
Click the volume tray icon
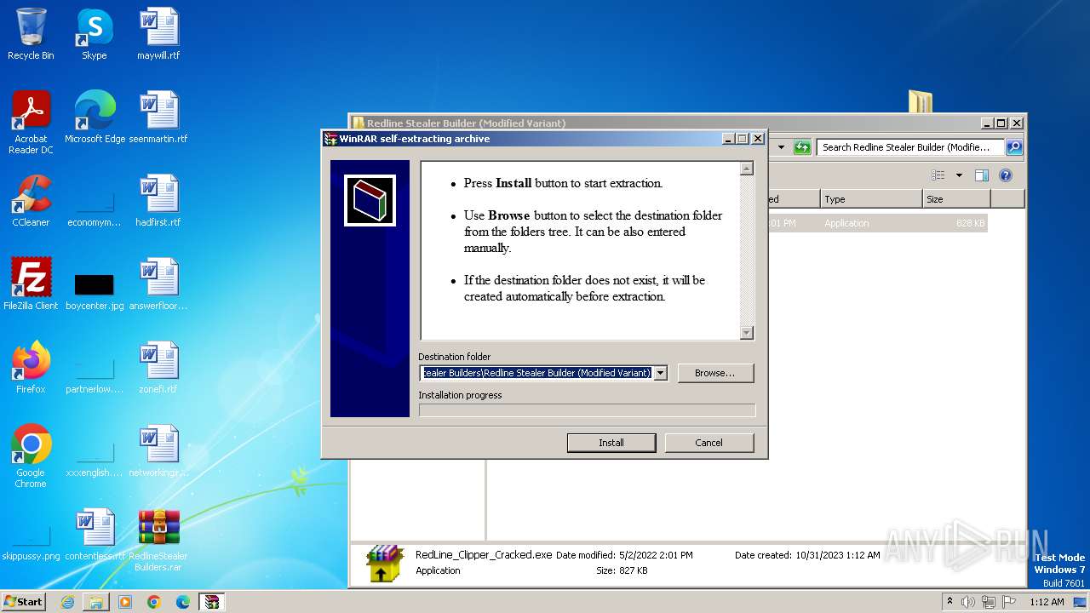click(968, 602)
